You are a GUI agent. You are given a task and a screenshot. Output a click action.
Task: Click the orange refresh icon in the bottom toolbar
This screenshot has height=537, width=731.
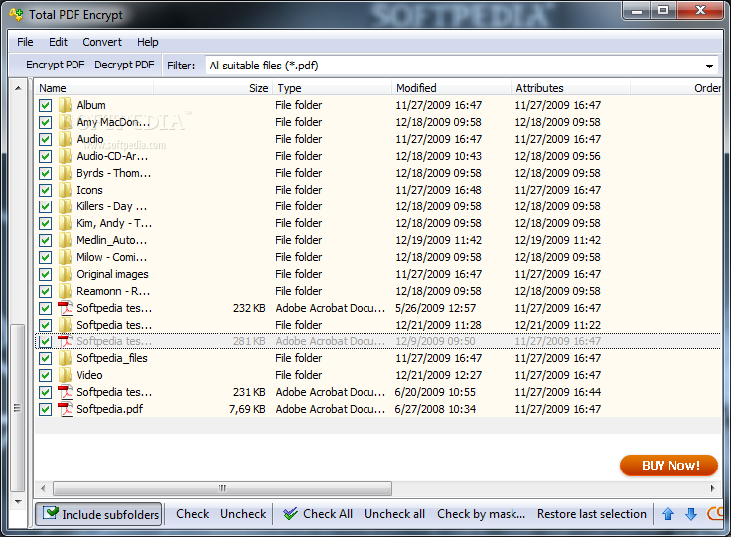(x=715, y=514)
